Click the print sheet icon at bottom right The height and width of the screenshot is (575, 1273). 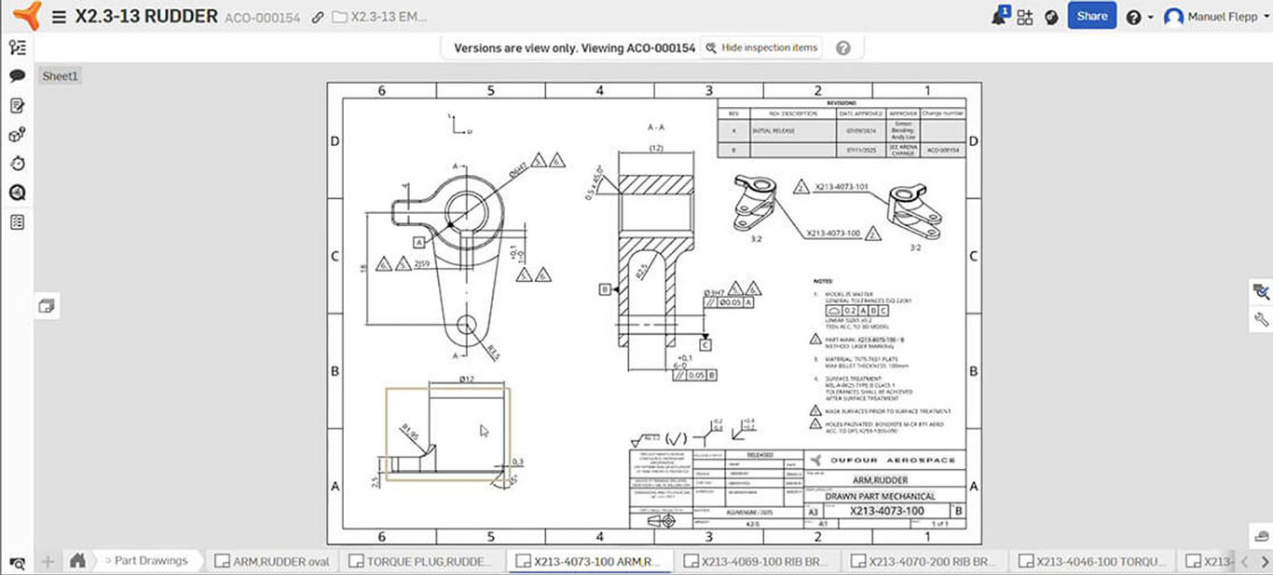[1260, 536]
